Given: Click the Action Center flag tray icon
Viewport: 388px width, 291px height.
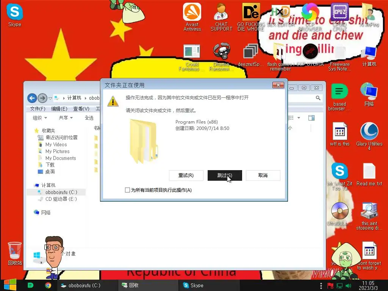Looking at the screenshot, I should 330,286.
